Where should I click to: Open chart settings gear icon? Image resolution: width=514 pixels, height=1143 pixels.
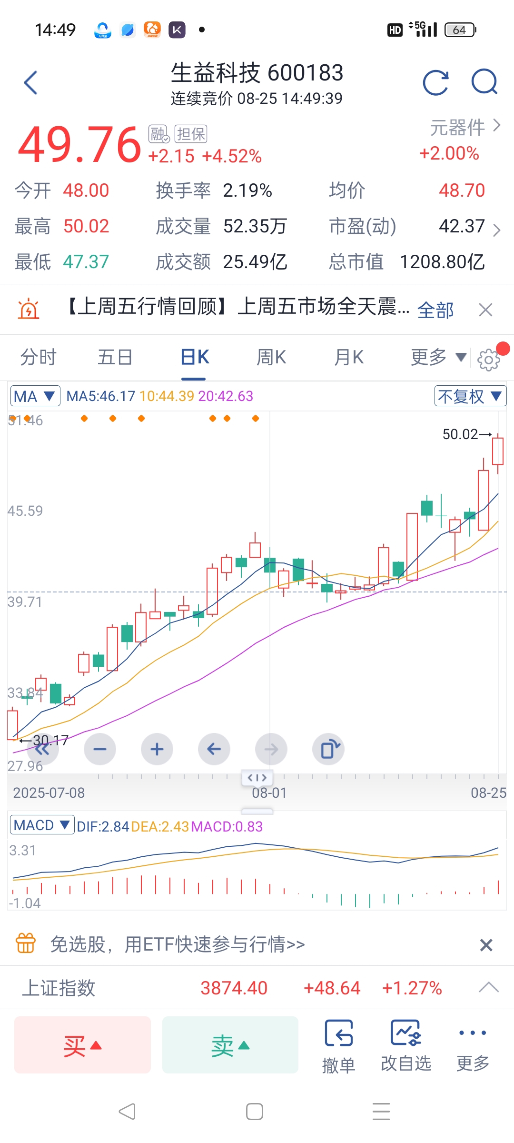(x=489, y=360)
